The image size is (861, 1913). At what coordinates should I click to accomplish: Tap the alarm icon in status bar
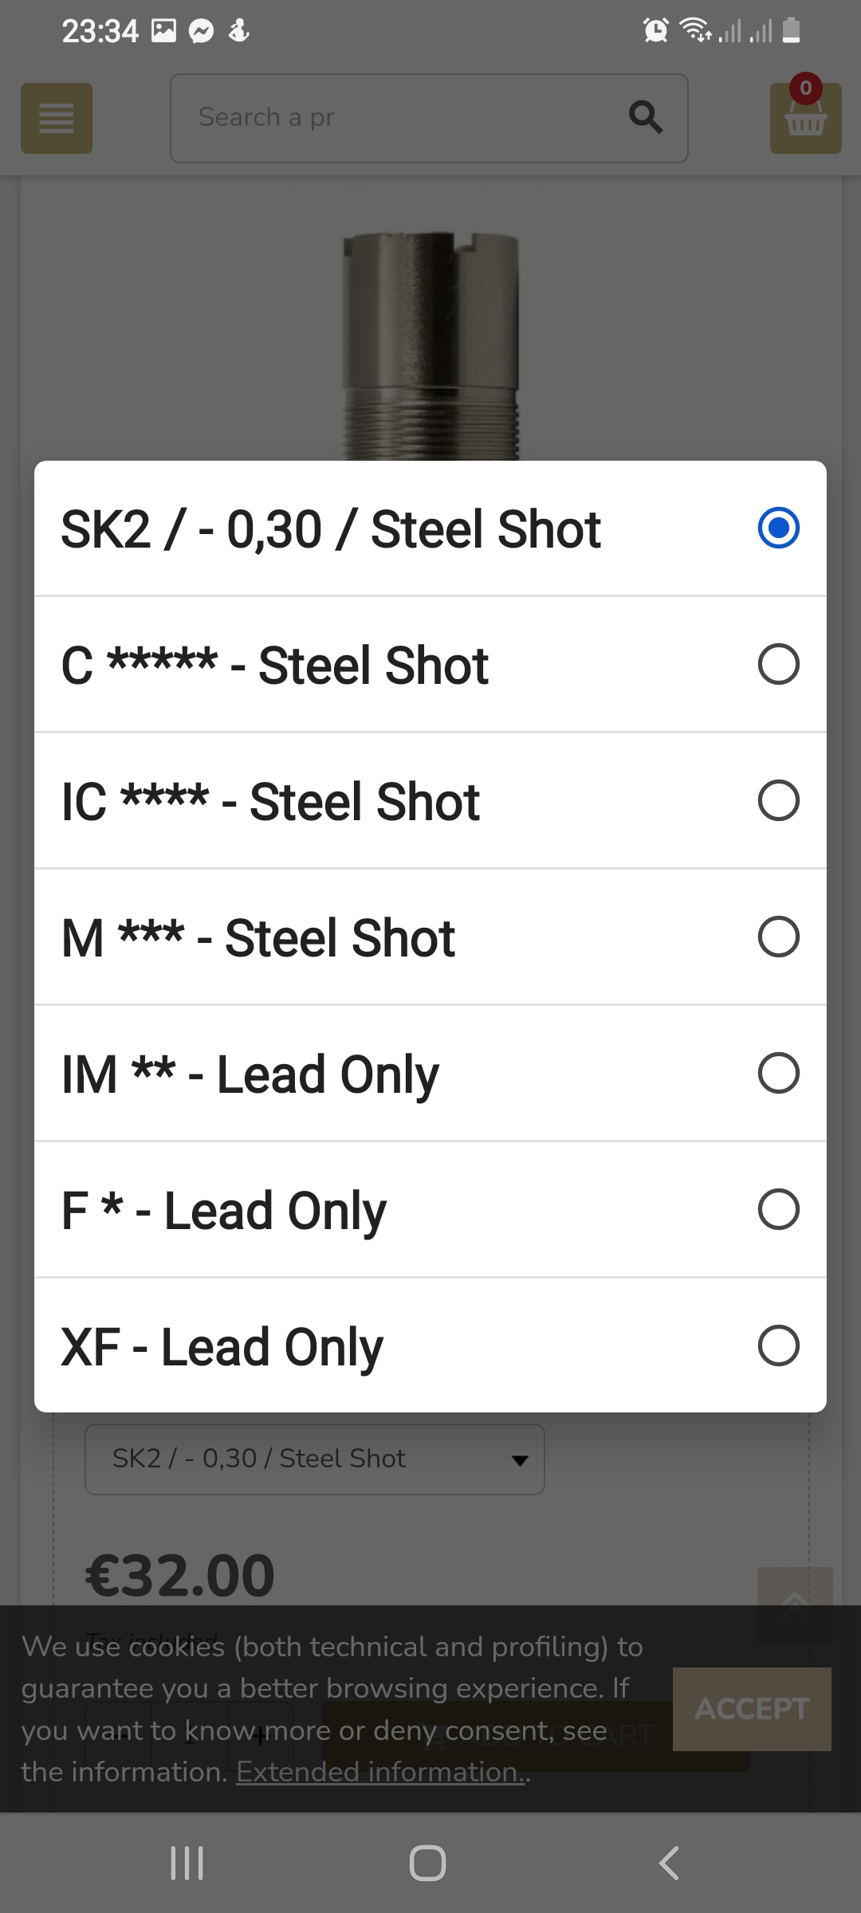pyautogui.click(x=655, y=31)
